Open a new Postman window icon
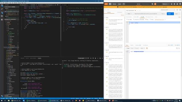The image size is (182, 102). (124, 4)
